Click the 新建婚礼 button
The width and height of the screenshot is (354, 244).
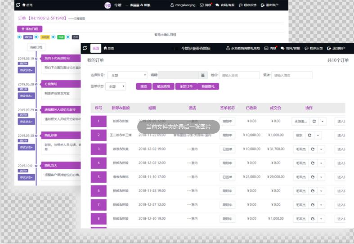(x=208, y=86)
